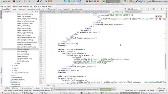Open the Event Log
The width and height of the screenshot is (168, 94).
(x=161, y=88)
